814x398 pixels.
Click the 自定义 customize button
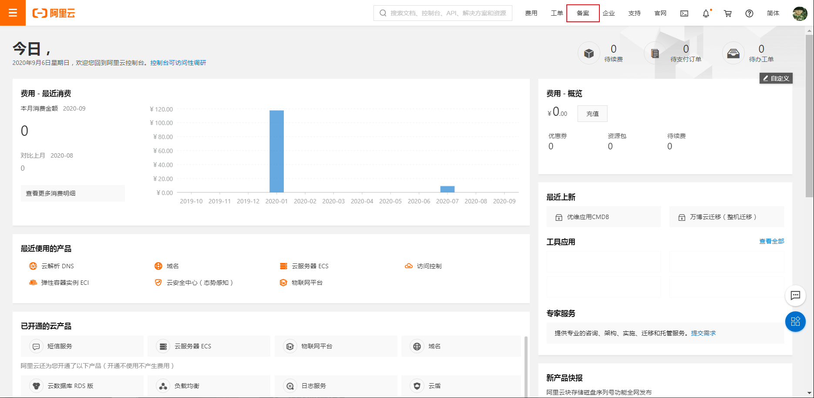776,78
